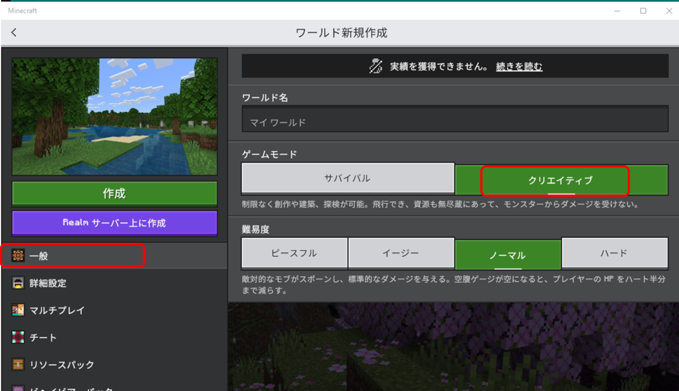Viewport: 679px width, 391px height.
Task: Open the リソースパック tab
Action: click(114, 364)
